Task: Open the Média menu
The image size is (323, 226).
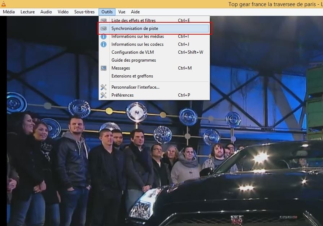Action: [9, 12]
